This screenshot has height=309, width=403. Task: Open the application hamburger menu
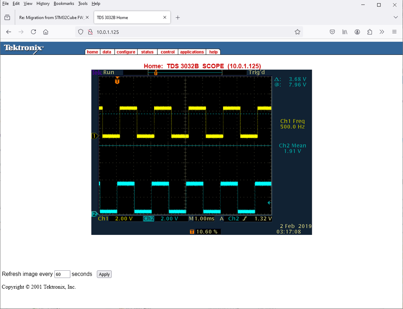(x=395, y=32)
